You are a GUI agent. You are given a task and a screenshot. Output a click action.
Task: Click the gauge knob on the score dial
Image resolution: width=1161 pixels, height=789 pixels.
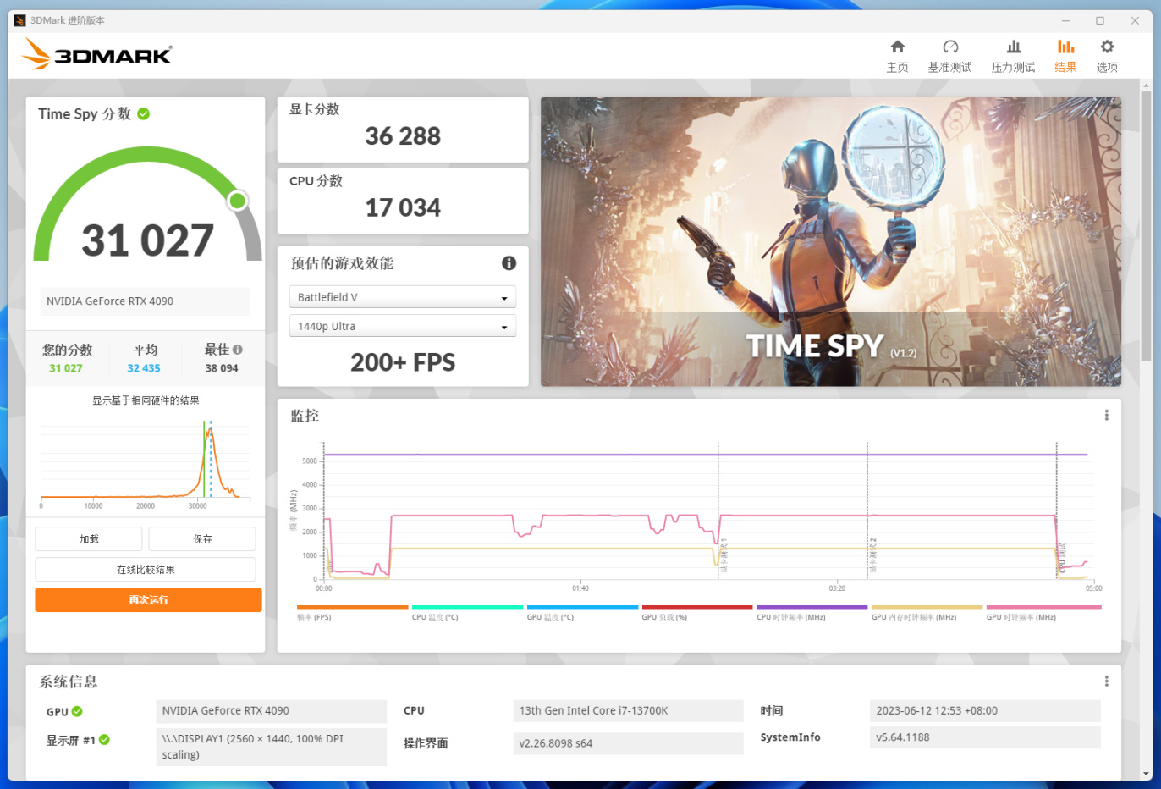click(238, 201)
